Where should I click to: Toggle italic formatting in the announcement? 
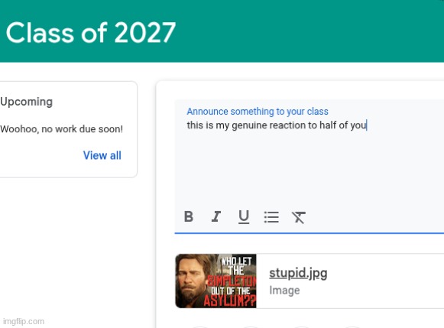click(x=216, y=216)
